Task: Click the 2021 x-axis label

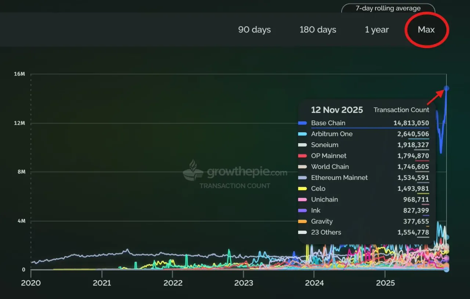Action: 102,283
